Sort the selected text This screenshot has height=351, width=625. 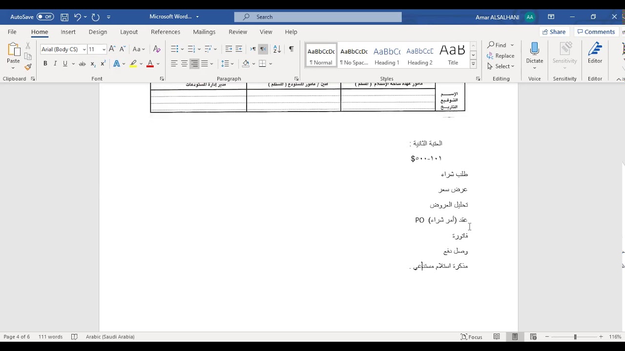tap(277, 49)
